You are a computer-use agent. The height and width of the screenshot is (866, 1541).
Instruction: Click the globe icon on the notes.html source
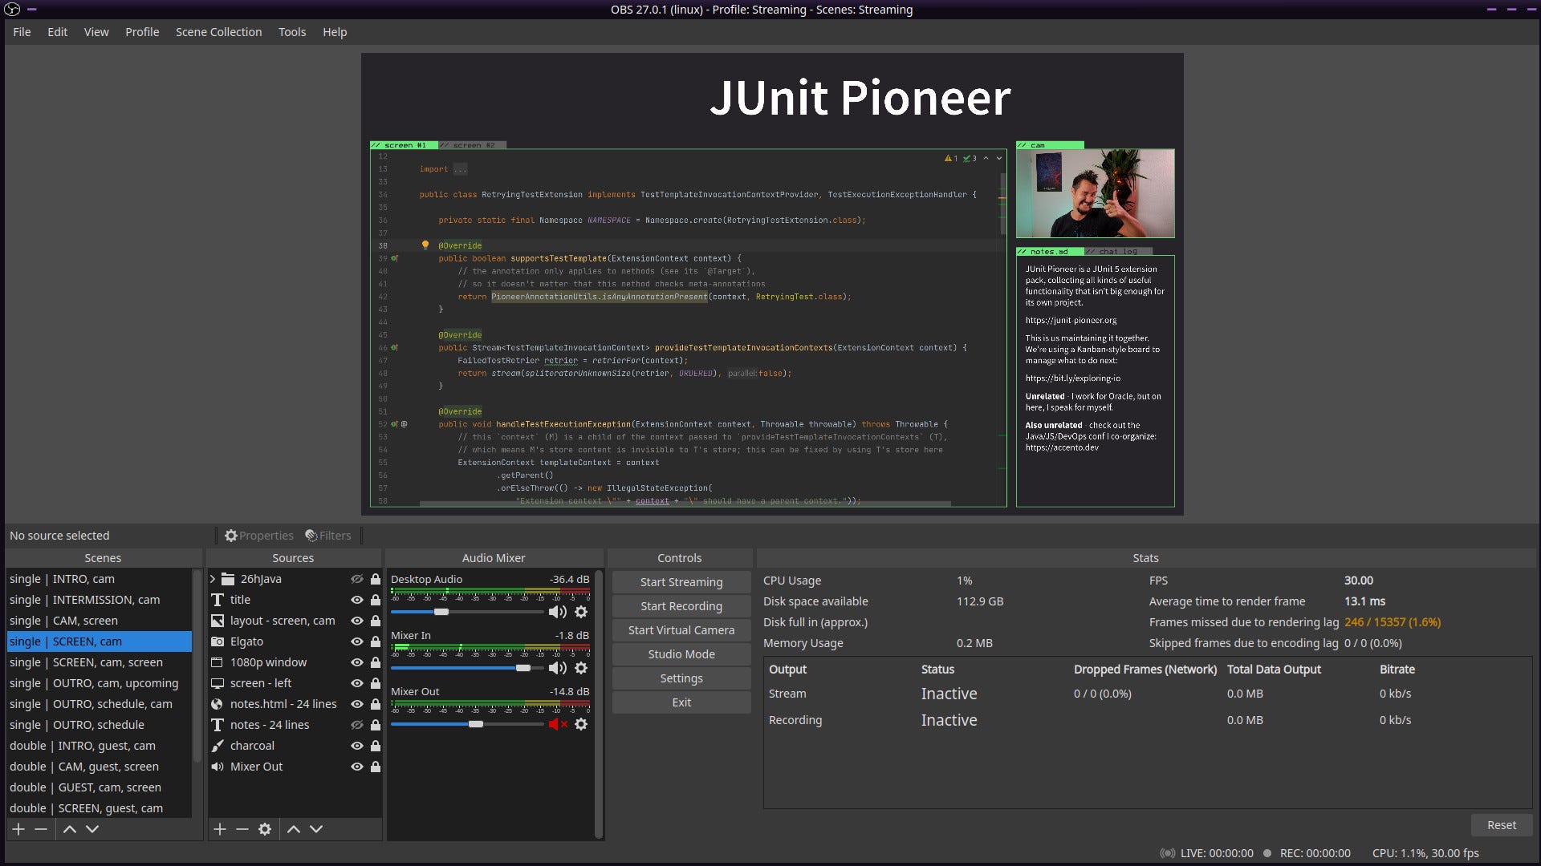pyautogui.click(x=217, y=703)
